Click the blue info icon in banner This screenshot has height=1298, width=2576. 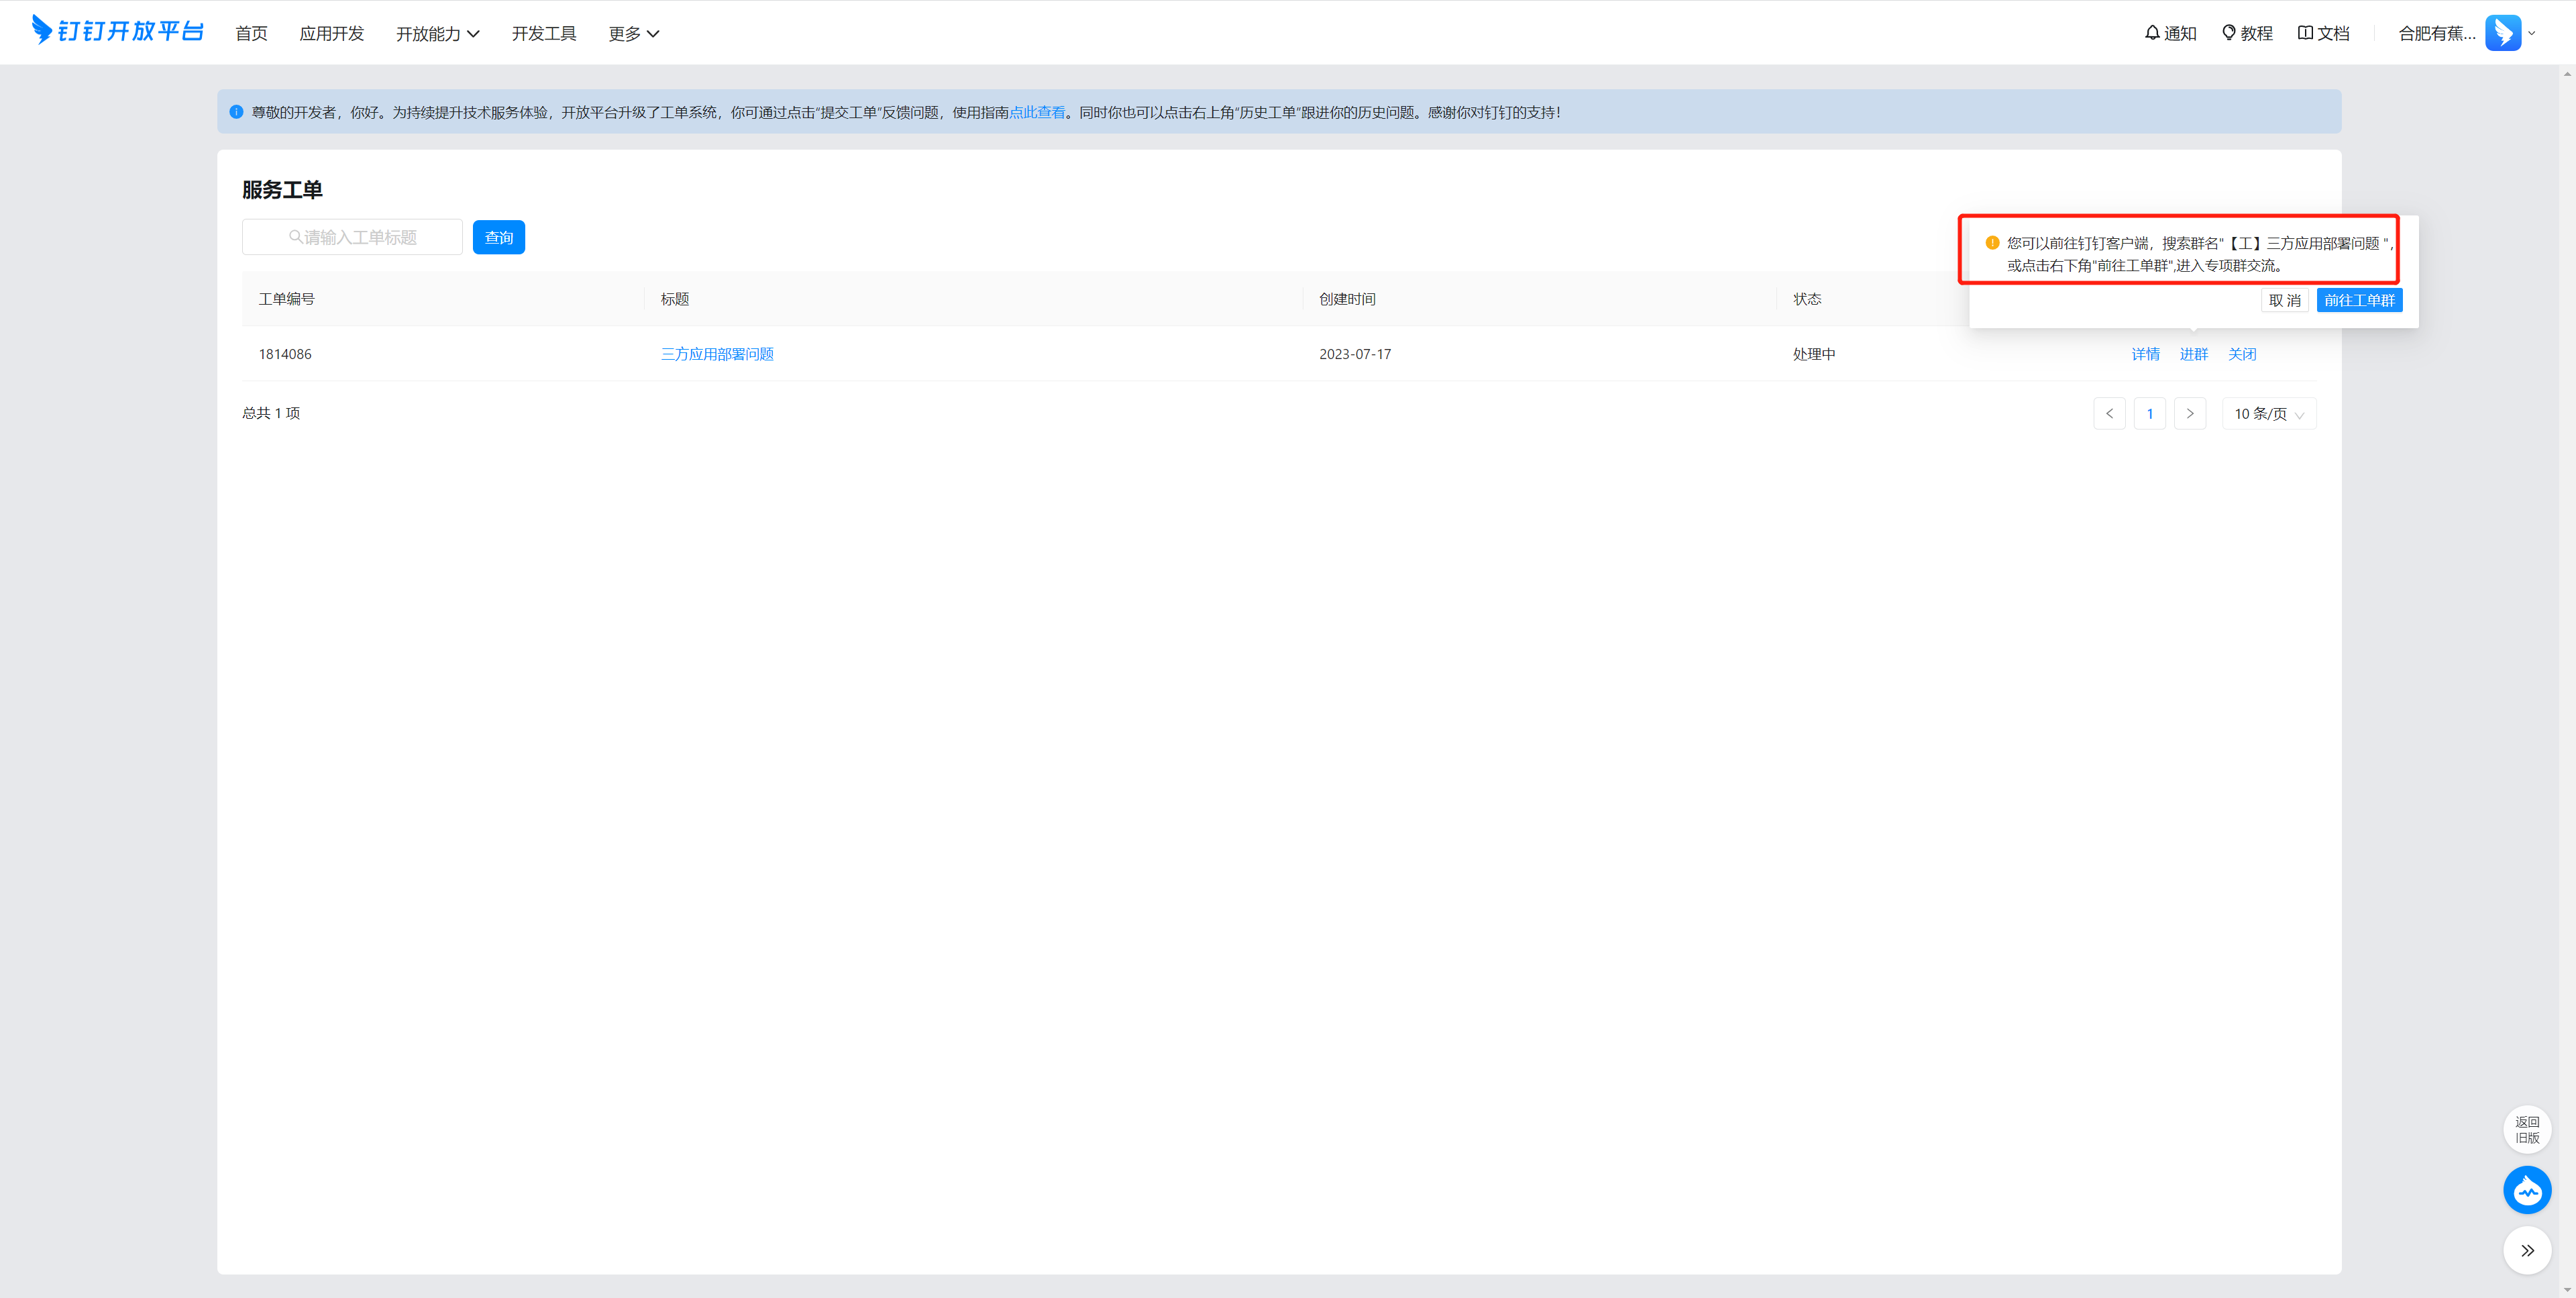coord(236,112)
